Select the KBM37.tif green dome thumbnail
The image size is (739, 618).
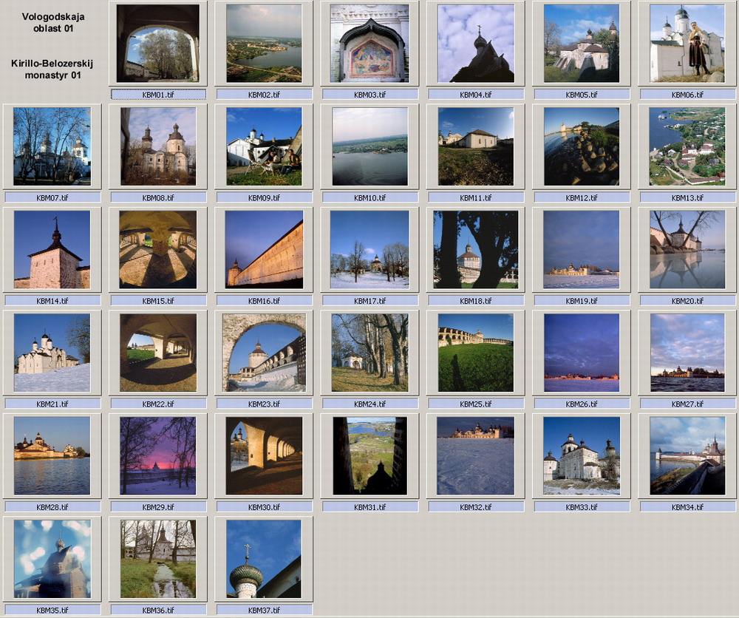click(x=264, y=559)
